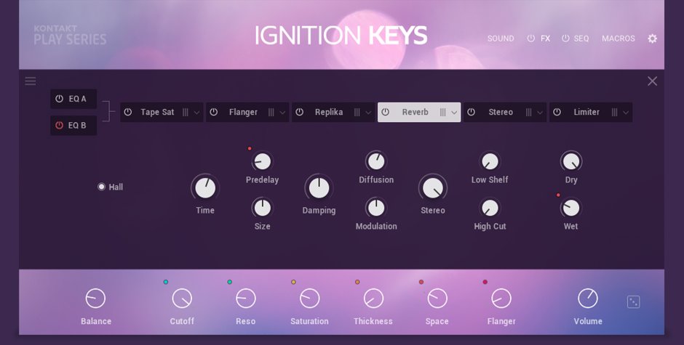Screen dimensions: 684x345
Task: Click the Tape Sat reorder handle
Action: coord(186,113)
